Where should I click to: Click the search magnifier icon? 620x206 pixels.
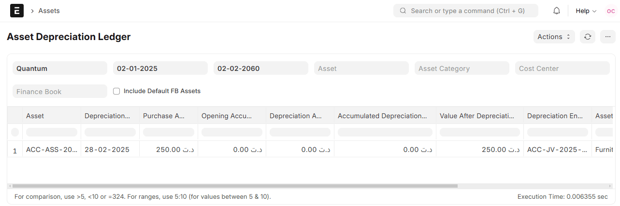pyautogui.click(x=403, y=11)
